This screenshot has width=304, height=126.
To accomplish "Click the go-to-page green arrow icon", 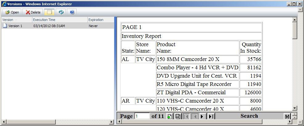I will pyautogui.click(x=169, y=116).
